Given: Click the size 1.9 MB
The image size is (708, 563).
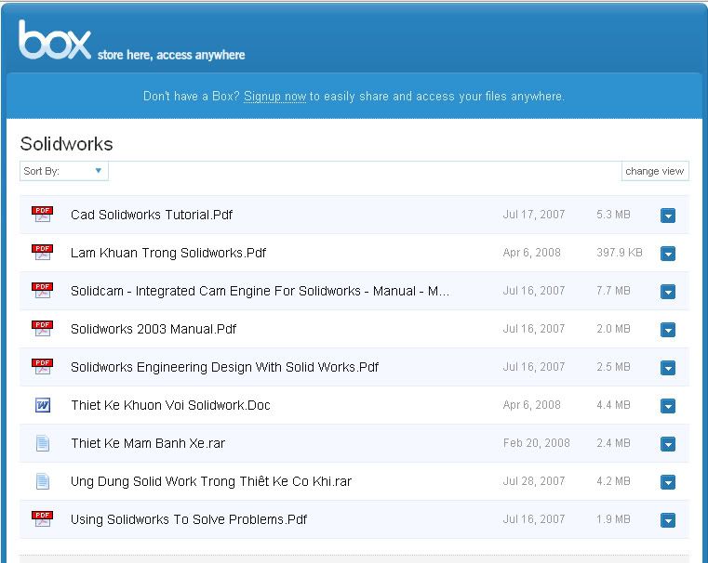Looking at the screenshot, I should pyautogui.click(x=613, y=519).
